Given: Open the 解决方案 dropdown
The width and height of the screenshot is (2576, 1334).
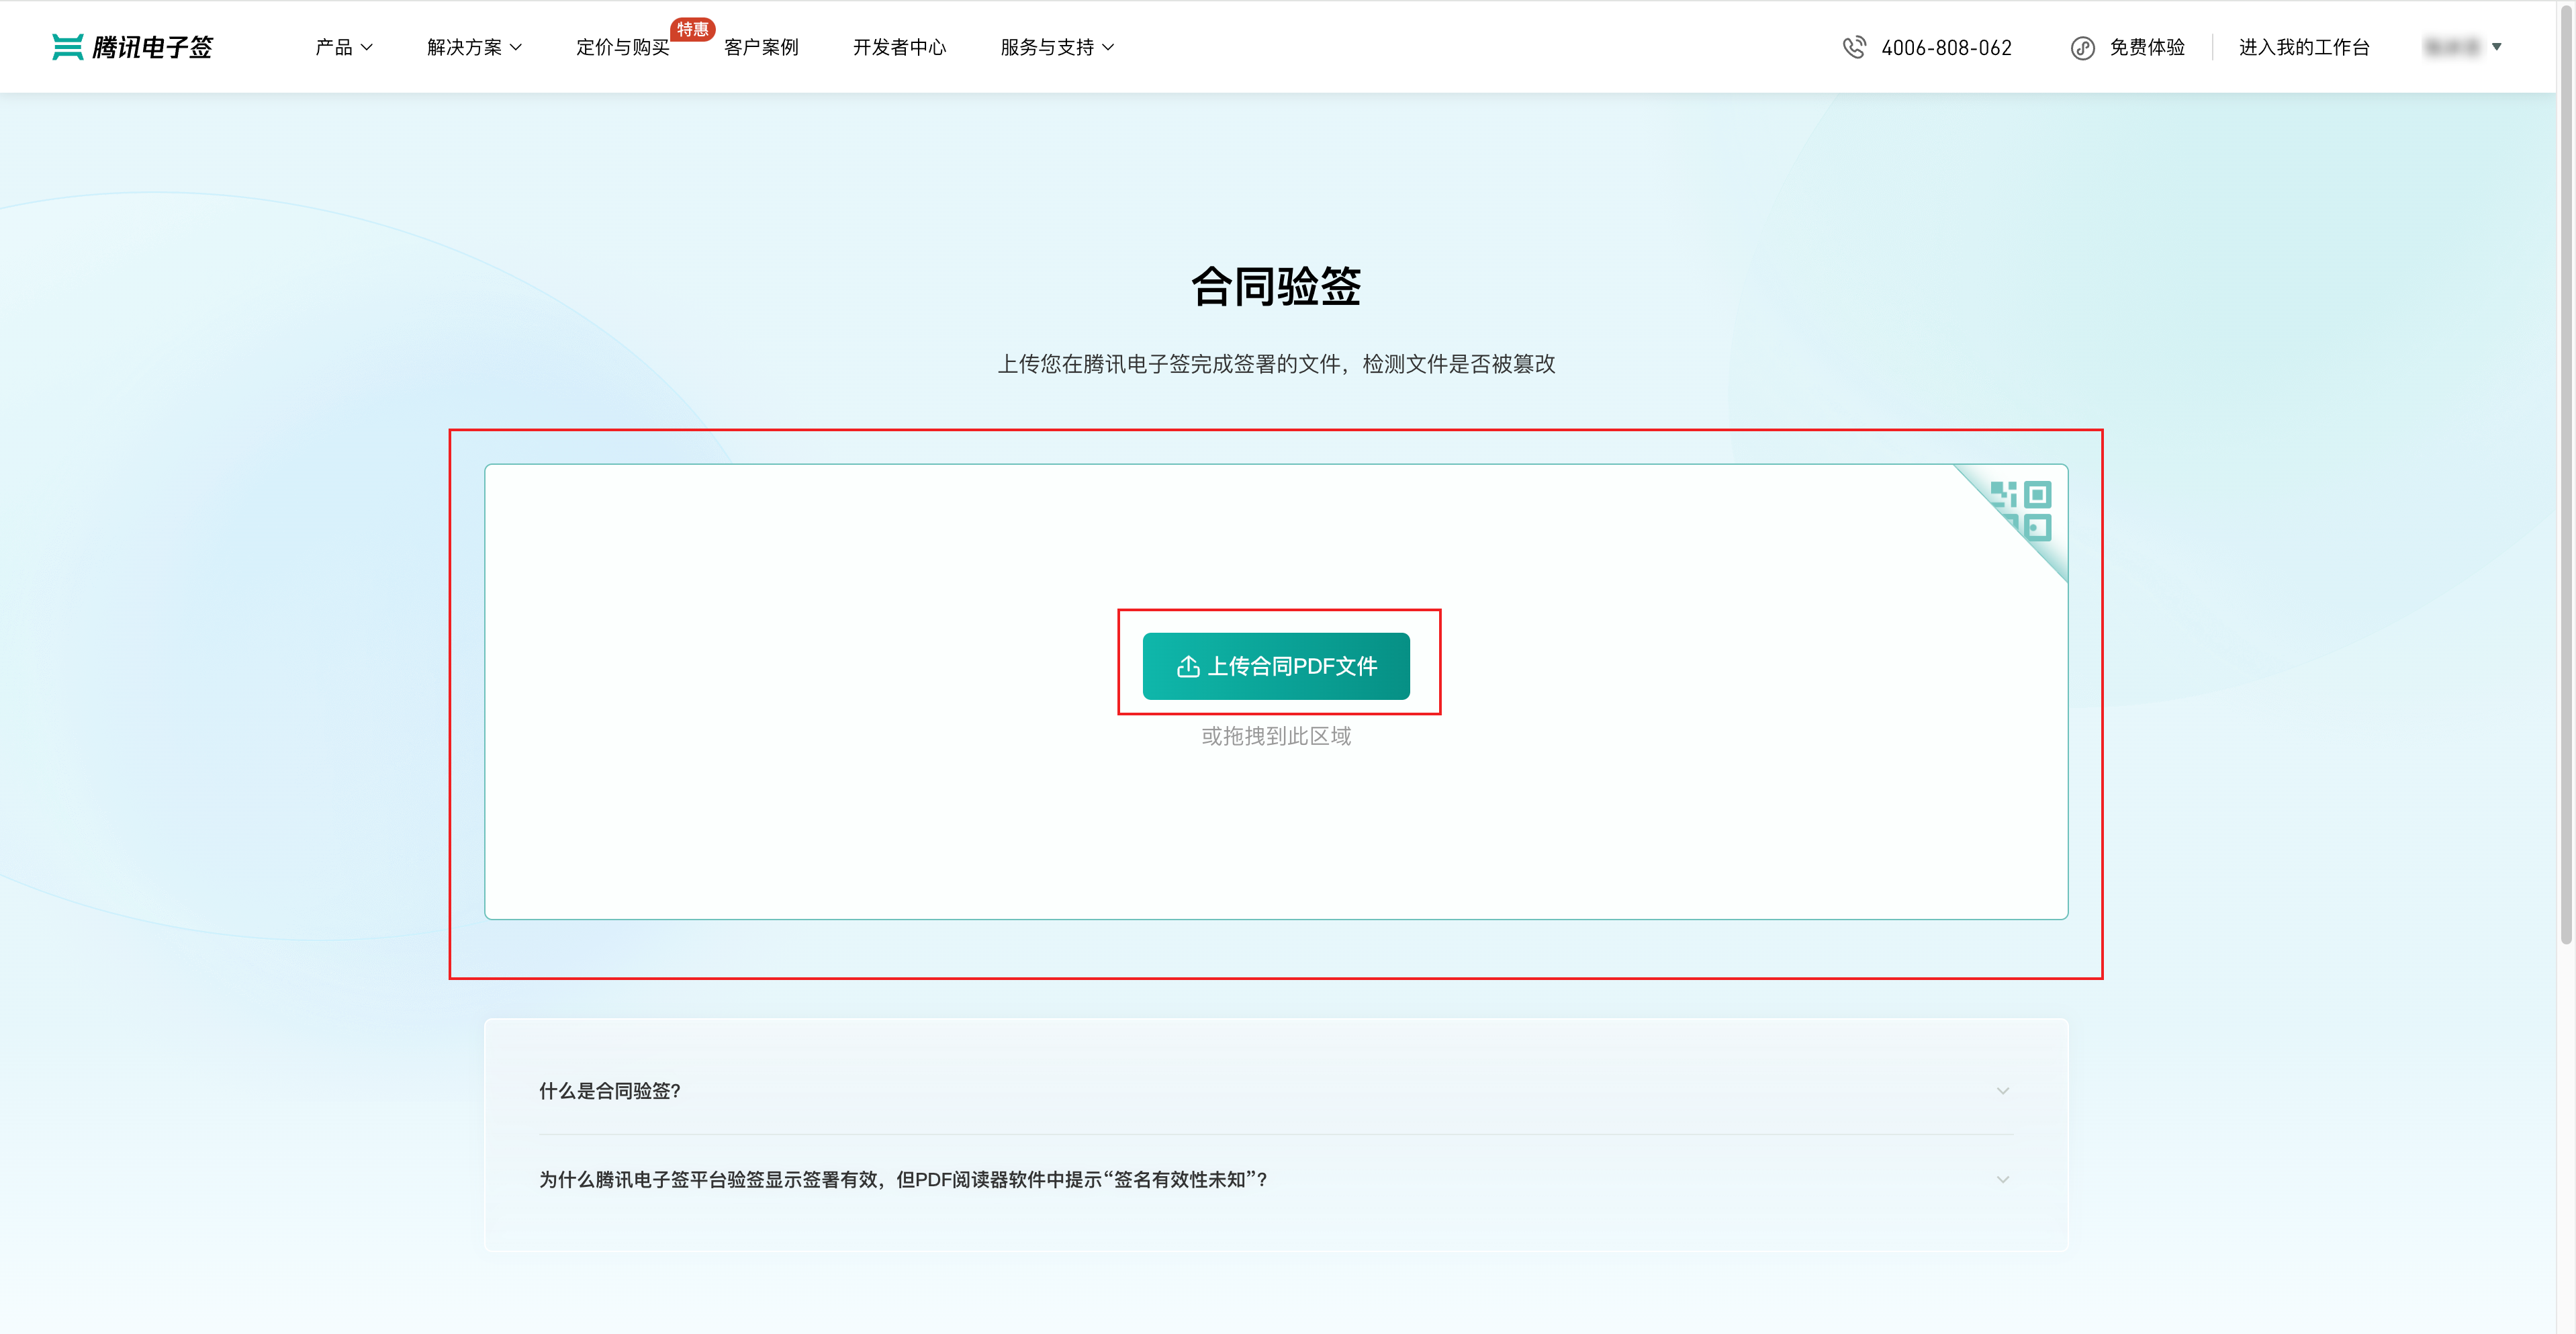Looking at the screenshot, I should pos(471,47).
